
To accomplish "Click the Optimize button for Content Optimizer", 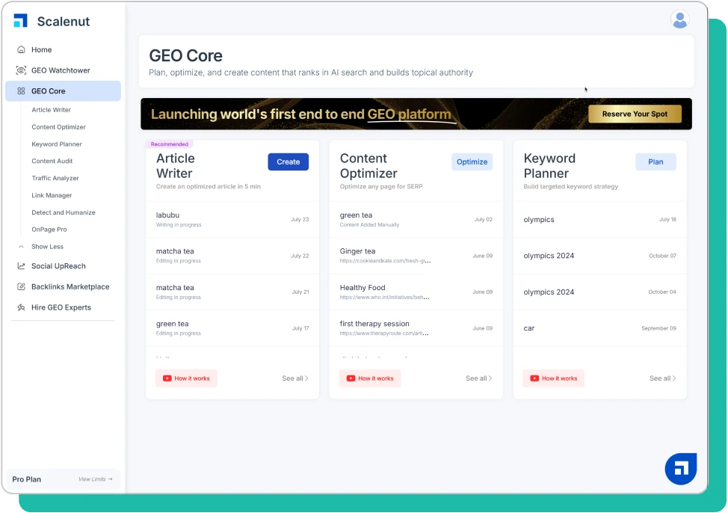I will 472,162.
